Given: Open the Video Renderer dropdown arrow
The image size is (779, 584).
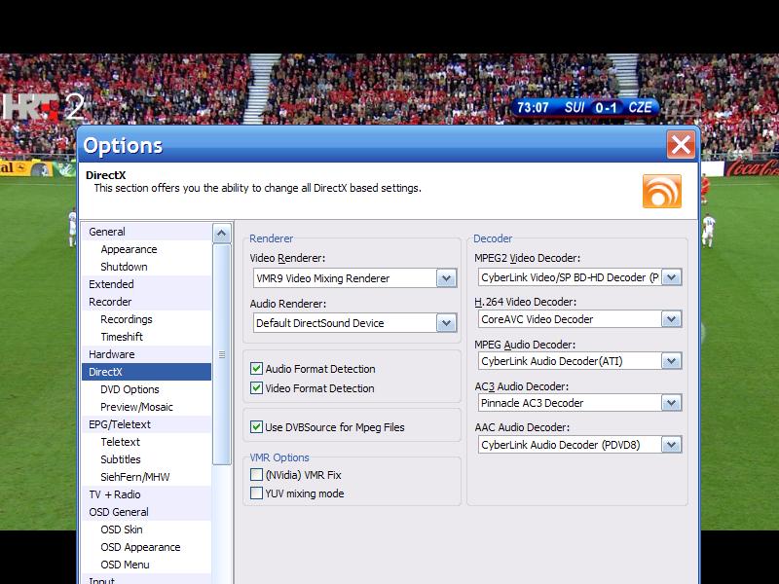Looking at the screenshot, I should click(446, 278).
